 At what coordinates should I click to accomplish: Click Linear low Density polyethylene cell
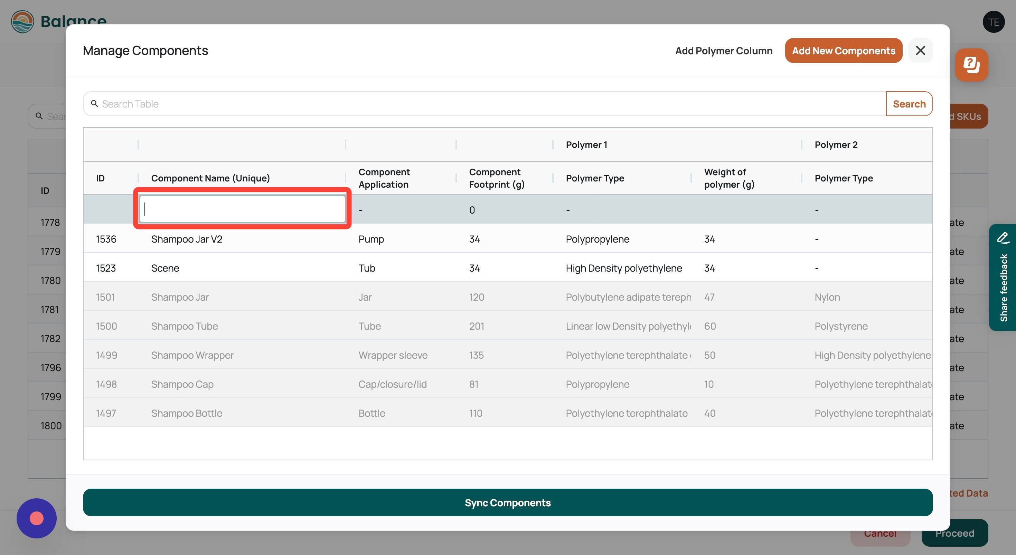(x=628, y=326)
